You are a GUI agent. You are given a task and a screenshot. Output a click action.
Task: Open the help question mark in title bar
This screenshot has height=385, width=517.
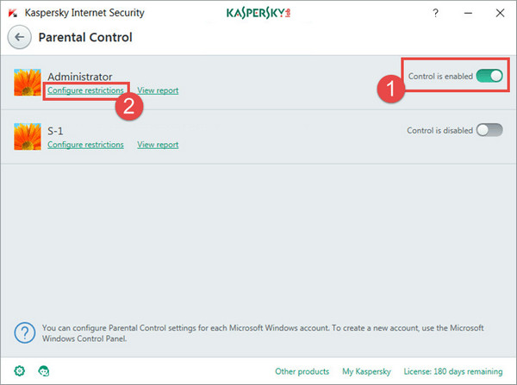(435, 13)
